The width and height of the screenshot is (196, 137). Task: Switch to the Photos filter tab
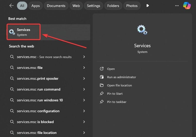pyautogui.click(x=132, y=6)
